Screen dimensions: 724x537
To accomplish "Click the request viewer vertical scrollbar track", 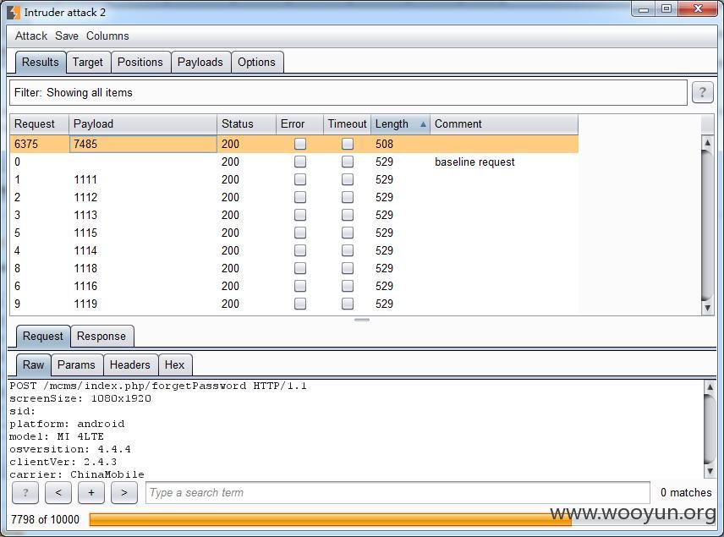I will [710, 430].
